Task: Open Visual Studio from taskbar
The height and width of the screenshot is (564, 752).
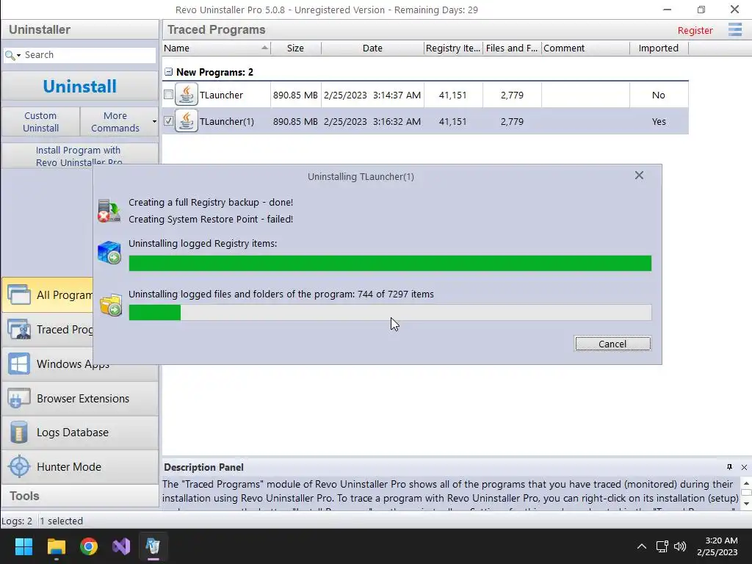Action: click(x=121, y=546)
